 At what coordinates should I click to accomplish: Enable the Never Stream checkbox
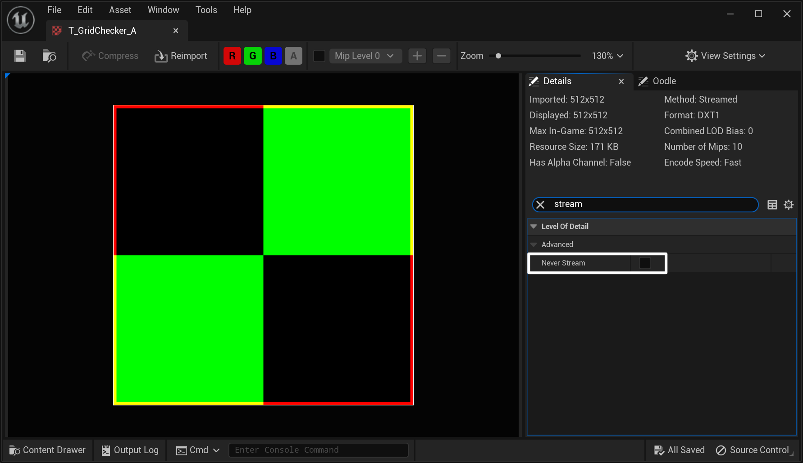pos(645,263)
